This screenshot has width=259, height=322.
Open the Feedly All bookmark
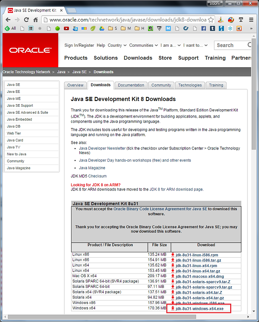[10, 28]
